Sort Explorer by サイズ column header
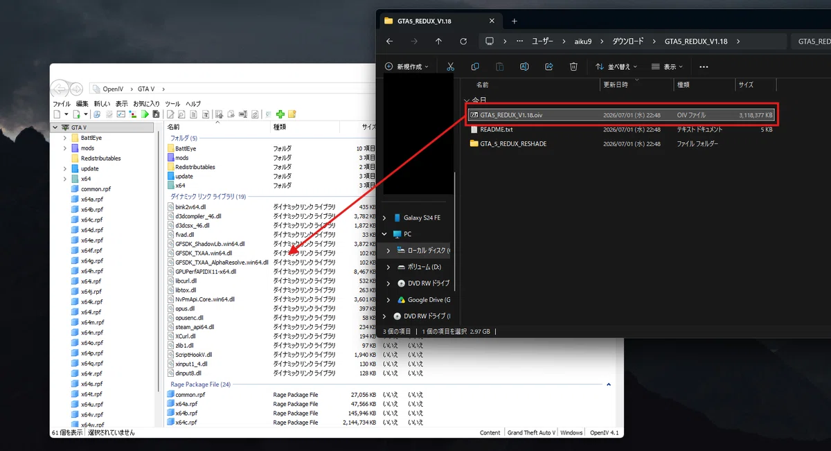This screenshot has height=451, width=831. pyautogui.click(x=755, y=85)
